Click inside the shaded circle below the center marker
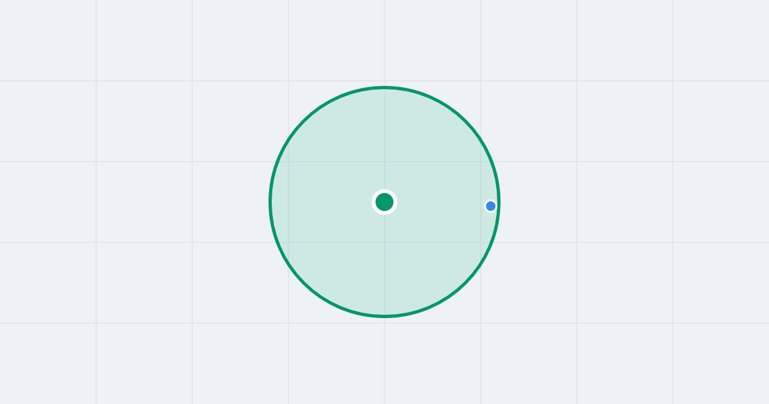The height and width of the screenshot is (404, 769). (x=384, y=263)
